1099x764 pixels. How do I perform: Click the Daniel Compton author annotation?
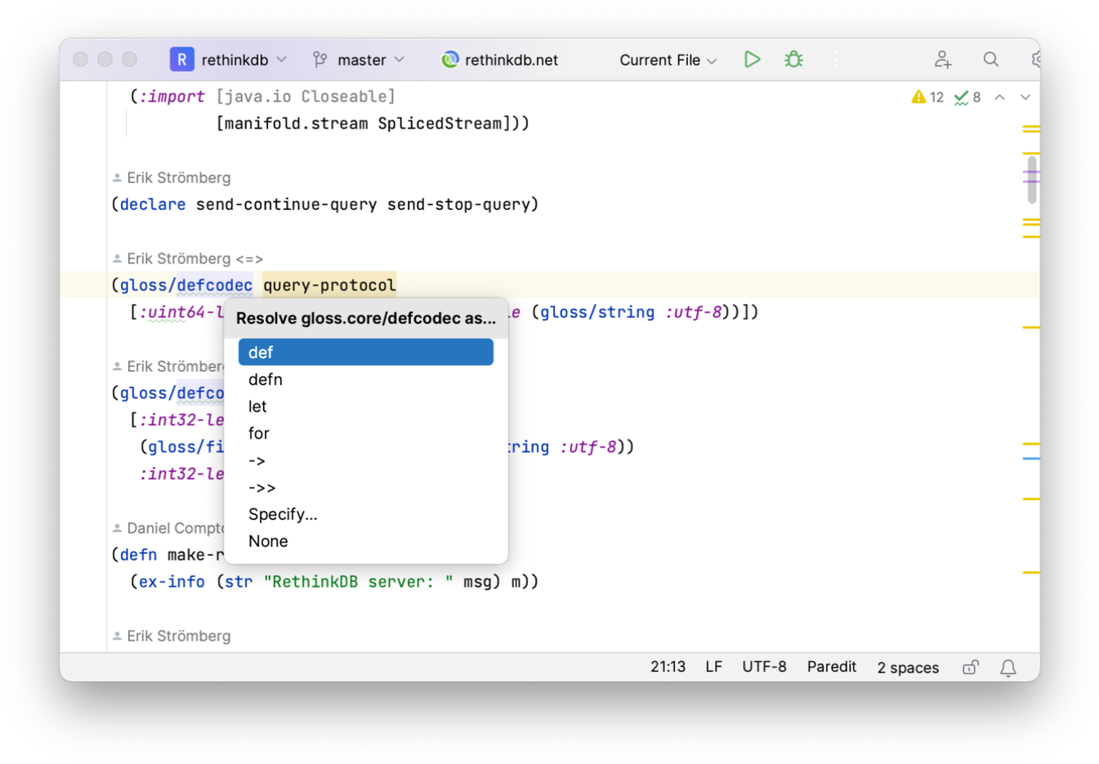168,528
